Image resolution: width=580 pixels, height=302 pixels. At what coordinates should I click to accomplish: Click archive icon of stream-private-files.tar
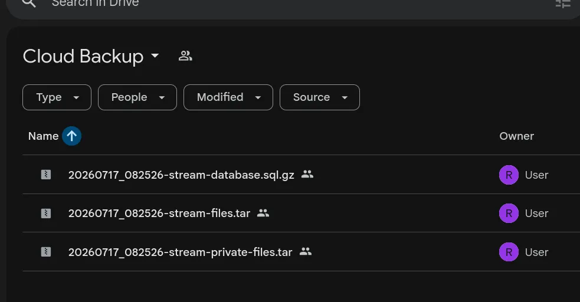click(x=46, y=252)
